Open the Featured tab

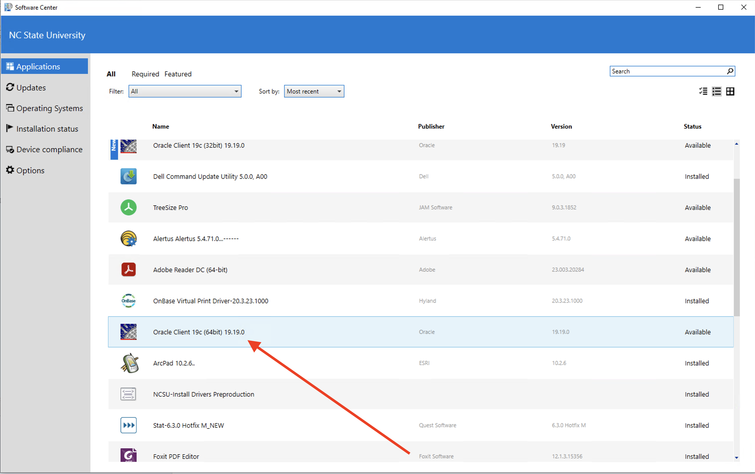pos(178,74)
